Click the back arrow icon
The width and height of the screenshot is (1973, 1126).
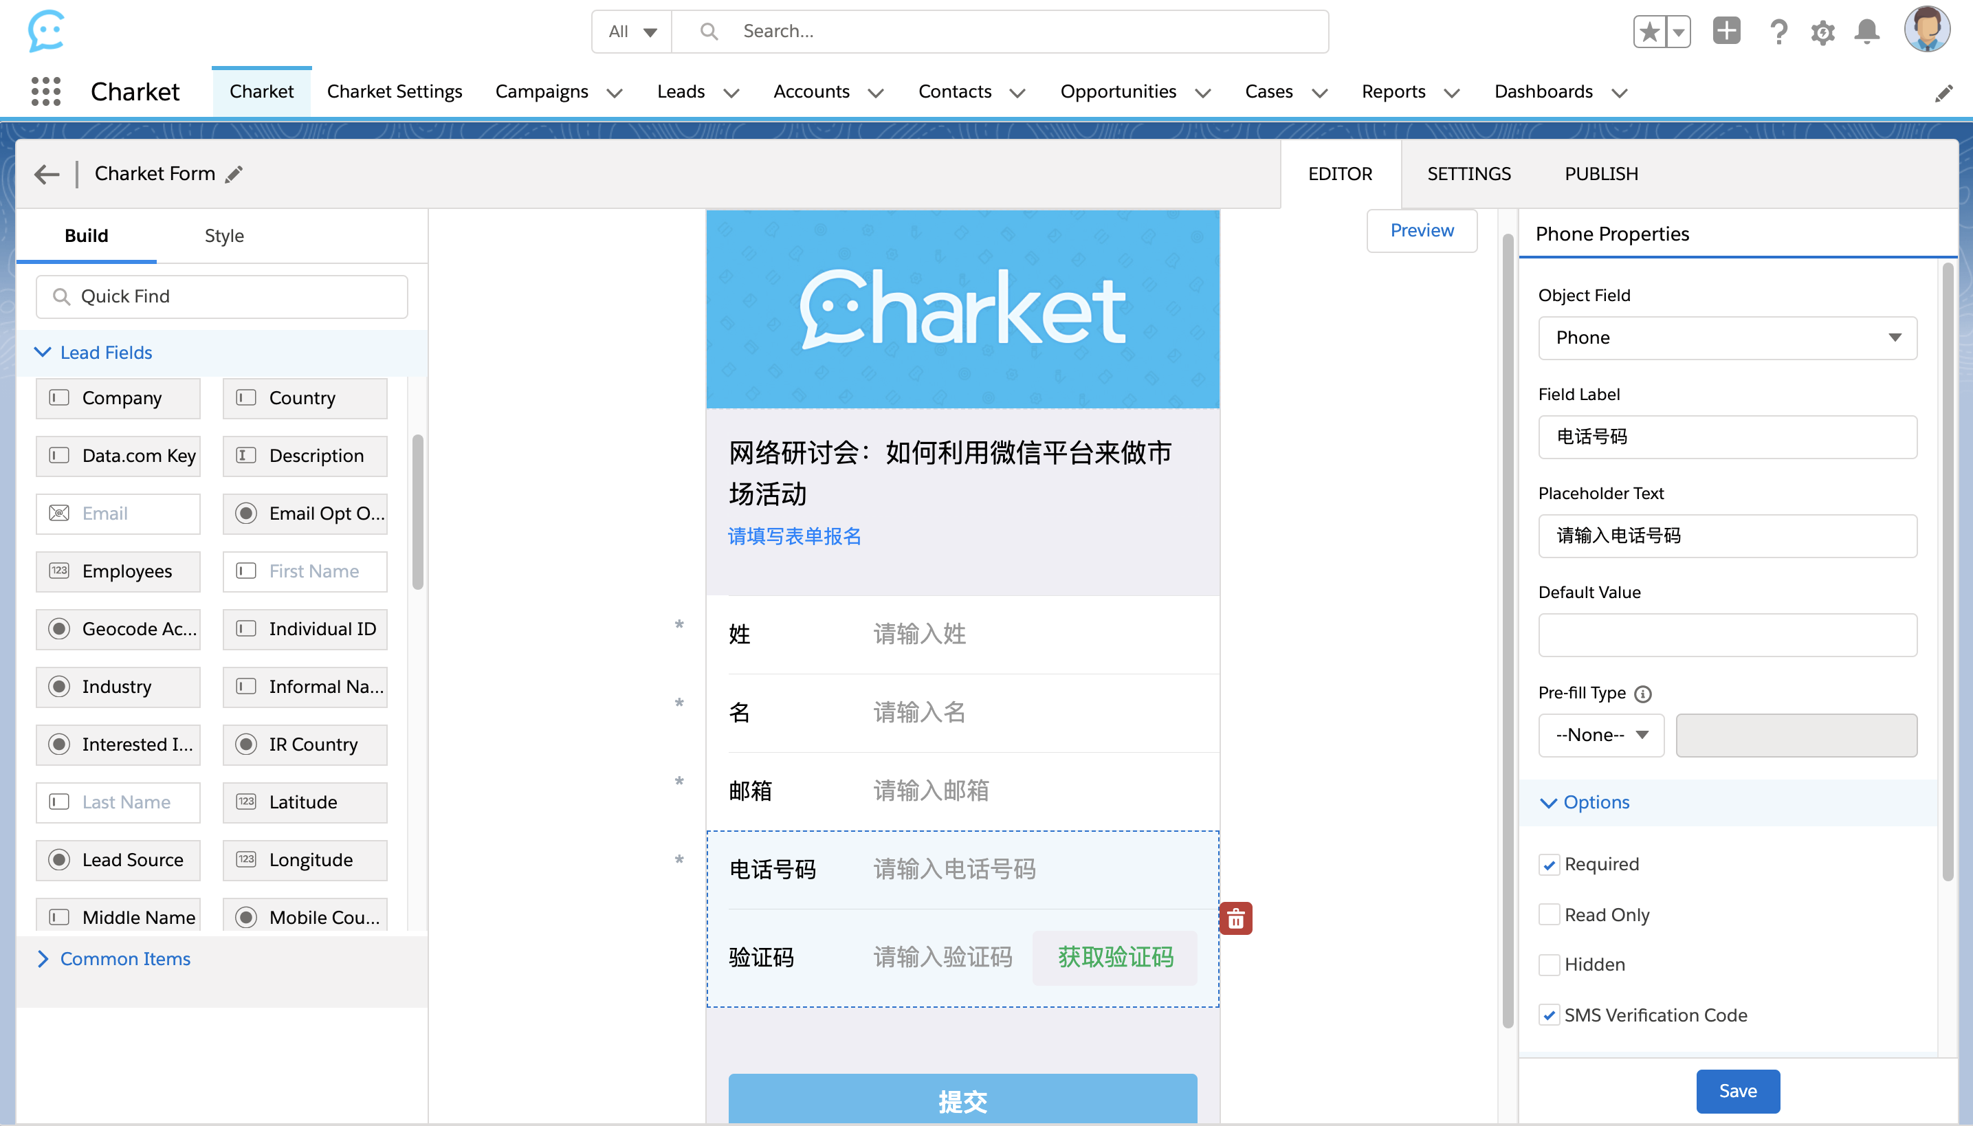coord(47,174)
